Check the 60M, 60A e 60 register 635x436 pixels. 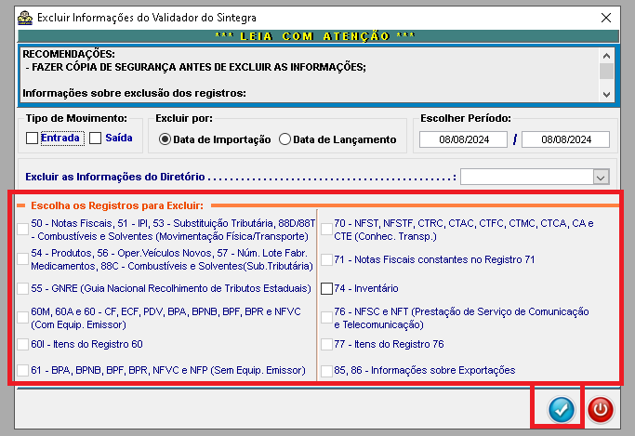click(x=22, y=318)
